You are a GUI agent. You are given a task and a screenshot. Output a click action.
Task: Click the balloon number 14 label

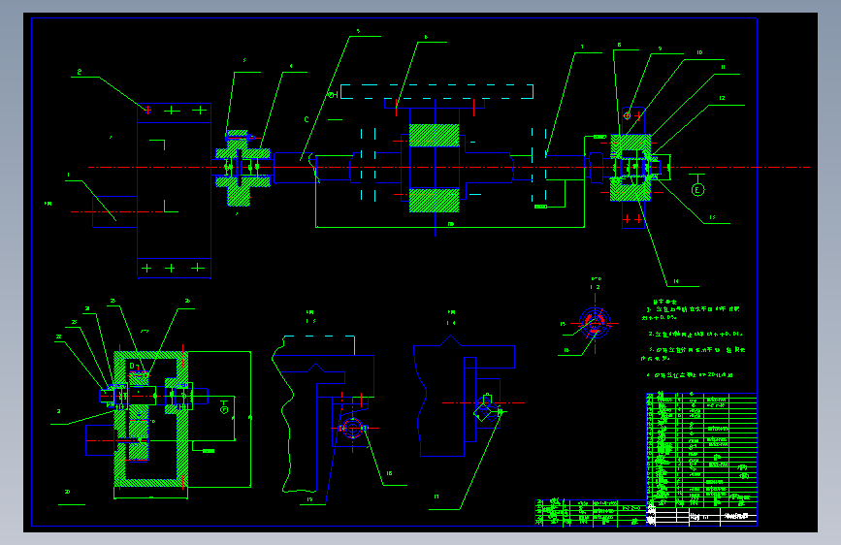(676, 281)
